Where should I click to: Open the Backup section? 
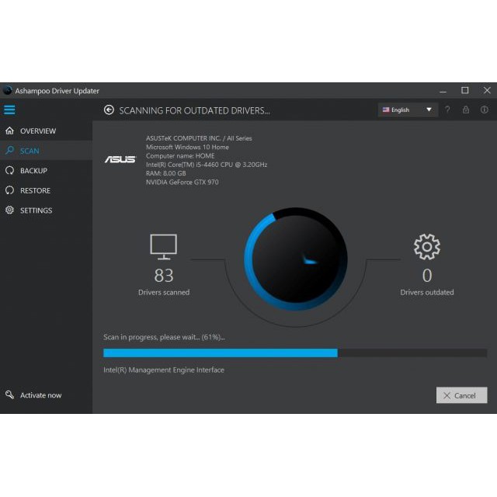(33, 171)
